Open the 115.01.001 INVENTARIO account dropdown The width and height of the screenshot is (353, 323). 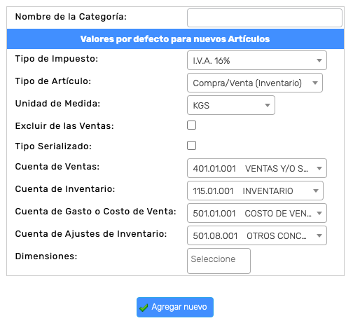pos(255,191)
